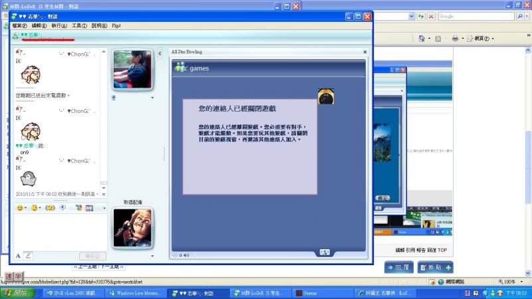
Task: Click the bowling ball game icon
Action: pos(326,96)
